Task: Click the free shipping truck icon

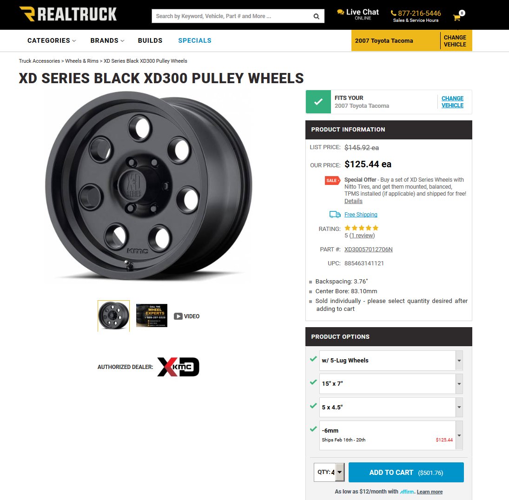Action: [x=335, y=215]
